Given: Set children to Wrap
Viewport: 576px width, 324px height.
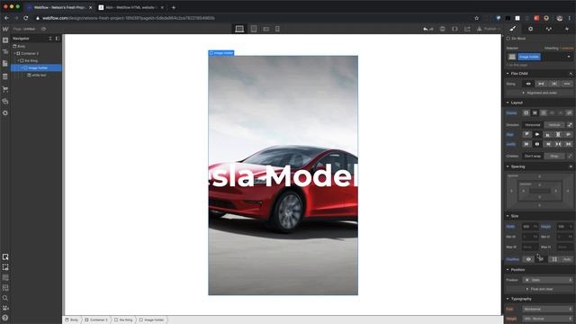Looking at the screenshot, I should click(554, 156).
